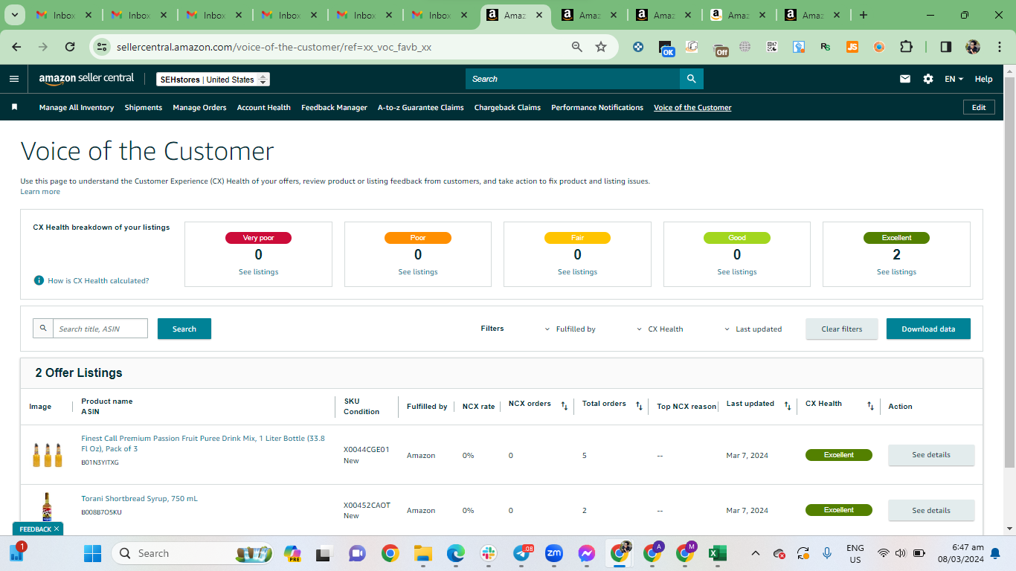The height and width of the screenshot is (571, 1016).
Task: Sort the table by Last updated column
Action: pyautogui.click(x=788, y=406)
